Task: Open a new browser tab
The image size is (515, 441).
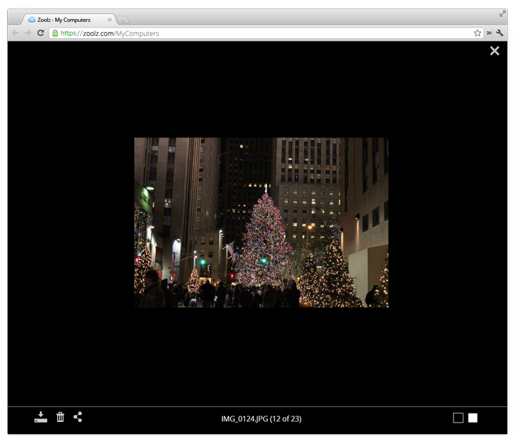Action: (x=123, y=20)
